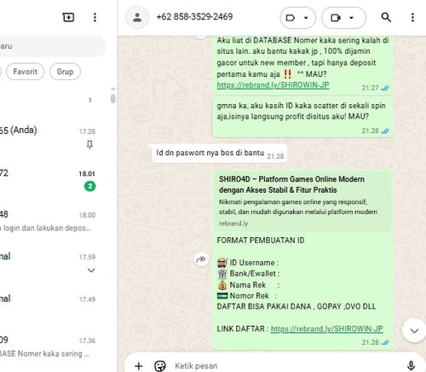Viewport: 426px width, 372px height.
Task: Click contact number +62 858-3529-2469 in header
Action: [x=194, y=17]
